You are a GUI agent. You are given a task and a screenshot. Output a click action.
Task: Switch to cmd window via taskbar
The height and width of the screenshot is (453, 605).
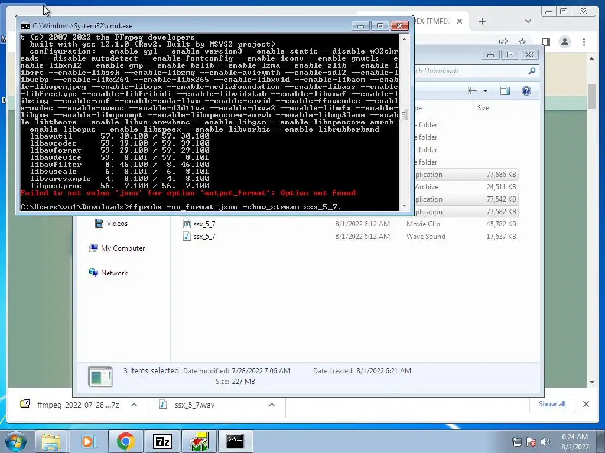point(235,441)
